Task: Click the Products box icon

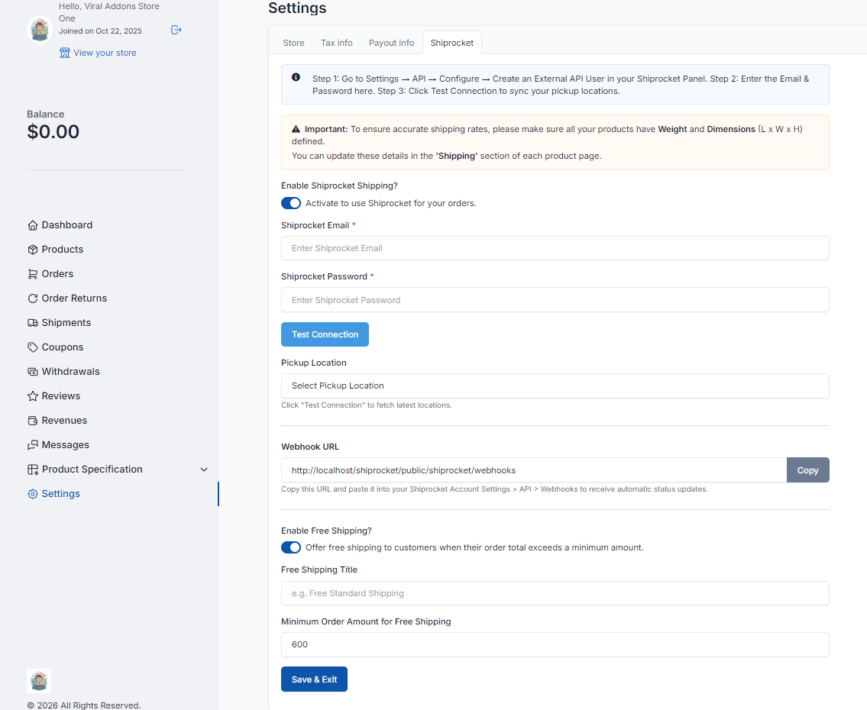Action: (33, 249)
